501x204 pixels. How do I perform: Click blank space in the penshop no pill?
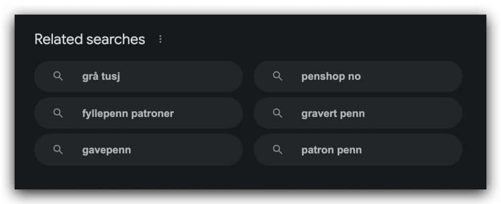pyautogui.click(x=412, y=77)
